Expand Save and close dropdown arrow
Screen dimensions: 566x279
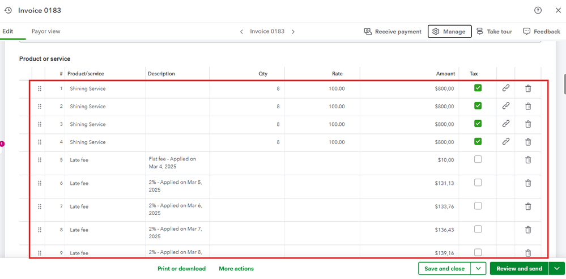(x=479, y=269)
